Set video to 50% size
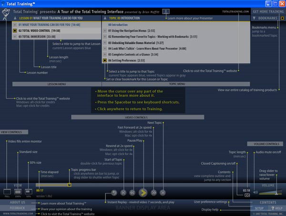 coord(29,191)
